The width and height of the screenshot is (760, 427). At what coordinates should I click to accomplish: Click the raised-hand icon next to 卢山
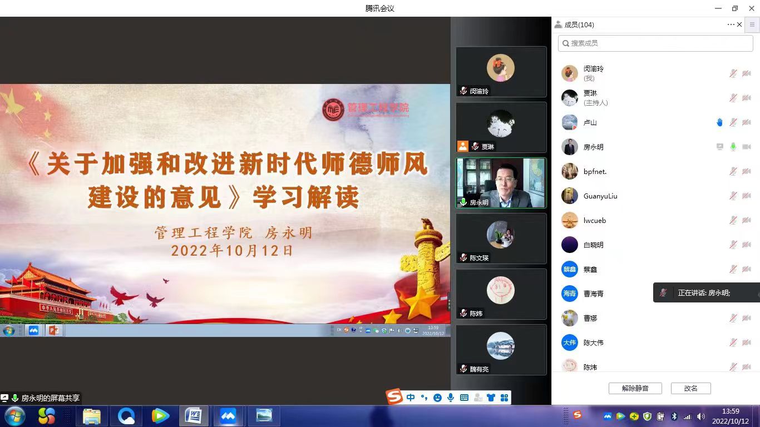(x=719, y=122)
